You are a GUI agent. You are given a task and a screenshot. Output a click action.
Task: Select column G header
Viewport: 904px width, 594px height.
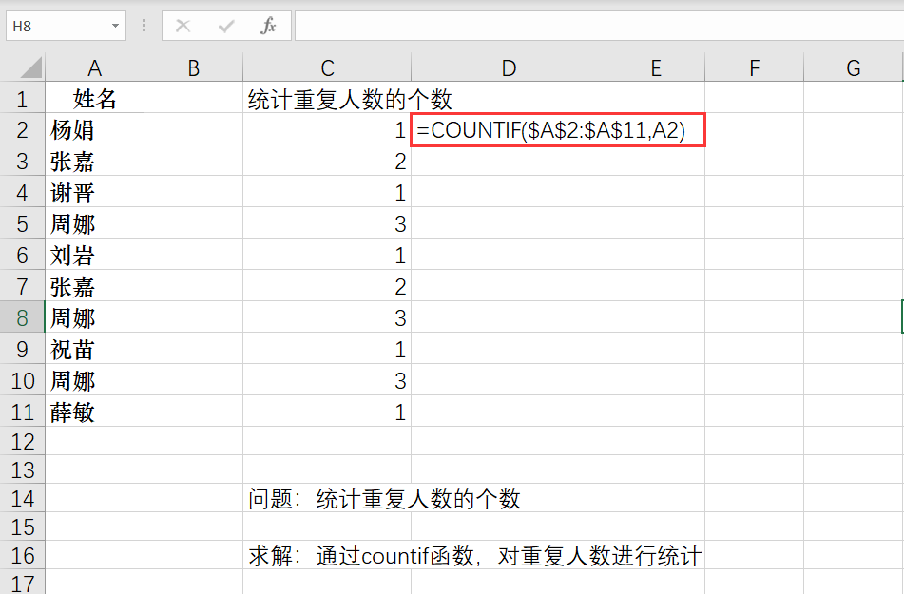pyautogui.click(x=854, y=68)
